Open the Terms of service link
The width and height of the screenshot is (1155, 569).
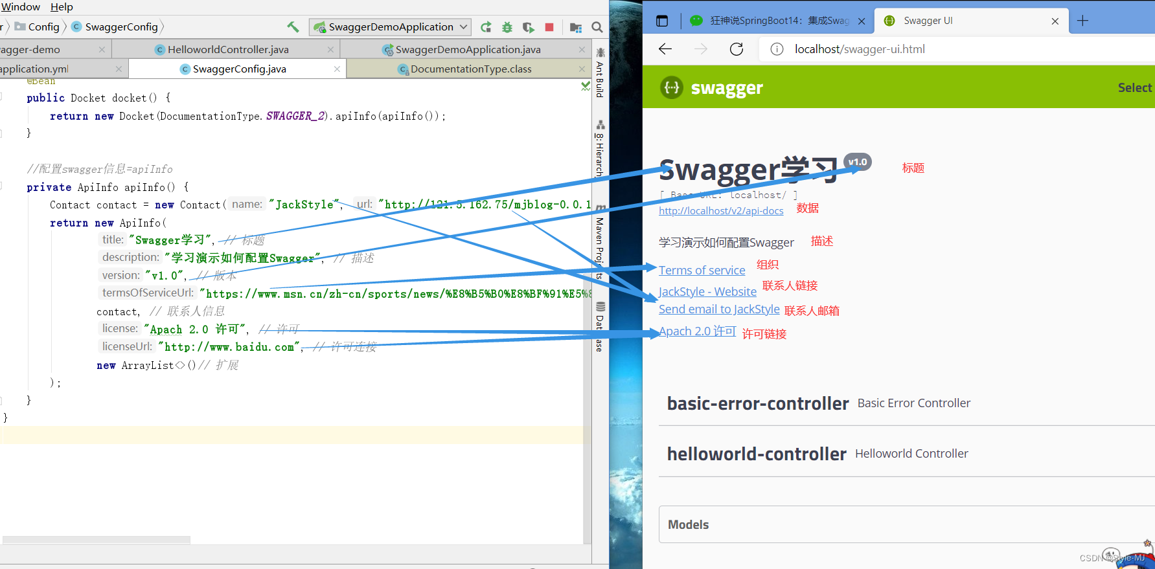pos(702,271)
